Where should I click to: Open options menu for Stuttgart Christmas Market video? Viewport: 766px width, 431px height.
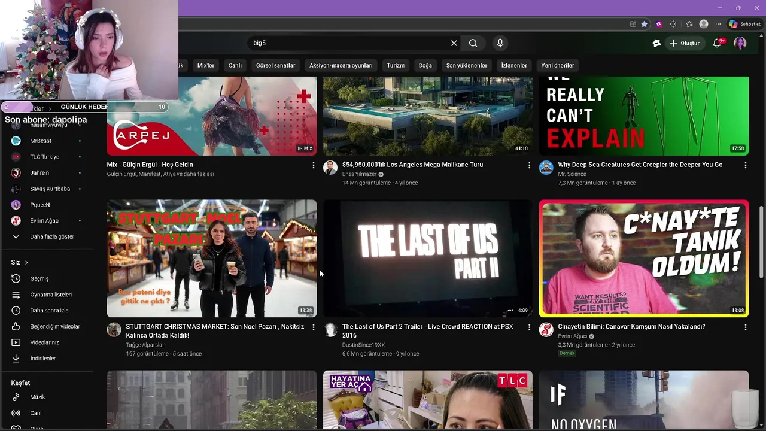click(313, 327)
